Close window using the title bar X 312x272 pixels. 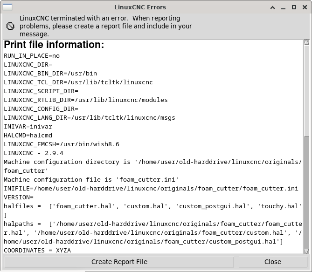(305, 7)
